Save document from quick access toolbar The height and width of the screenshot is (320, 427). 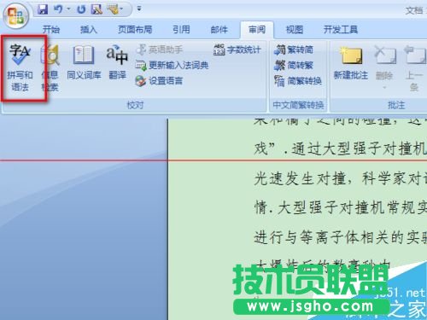click(x=43, y=9)
